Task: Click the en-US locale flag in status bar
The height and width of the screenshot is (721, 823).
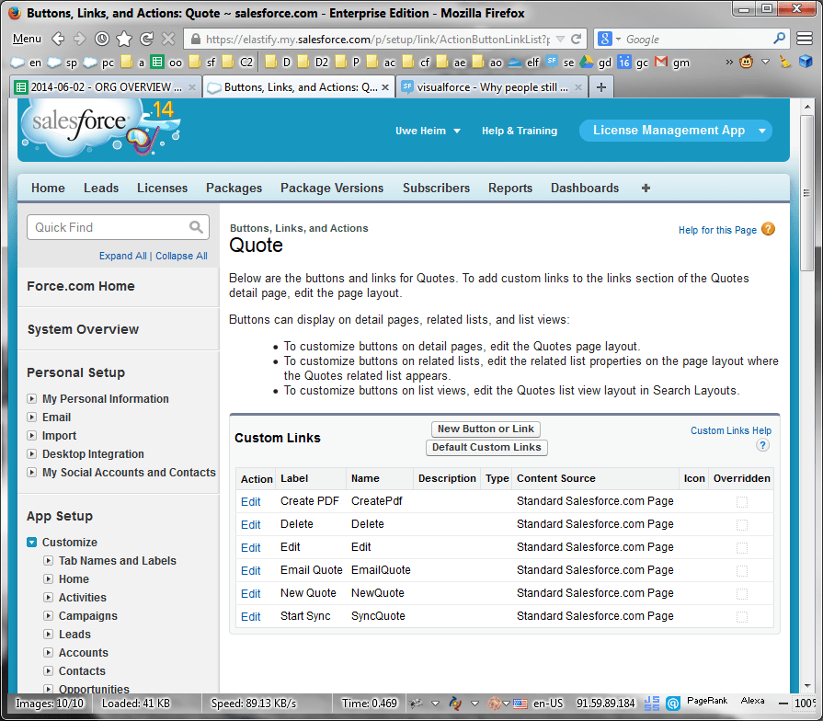Action: [520, 702]
